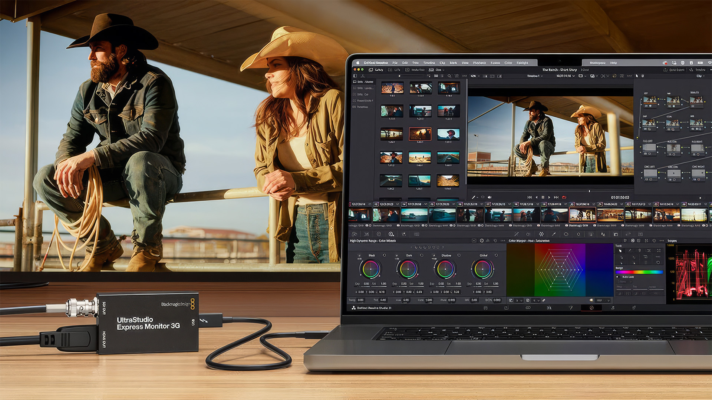Jump to first frame in viewer transport

[530, 197]
